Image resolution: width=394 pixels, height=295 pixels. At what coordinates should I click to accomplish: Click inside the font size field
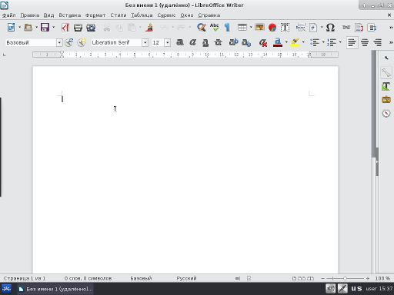[x=158, y=42]
